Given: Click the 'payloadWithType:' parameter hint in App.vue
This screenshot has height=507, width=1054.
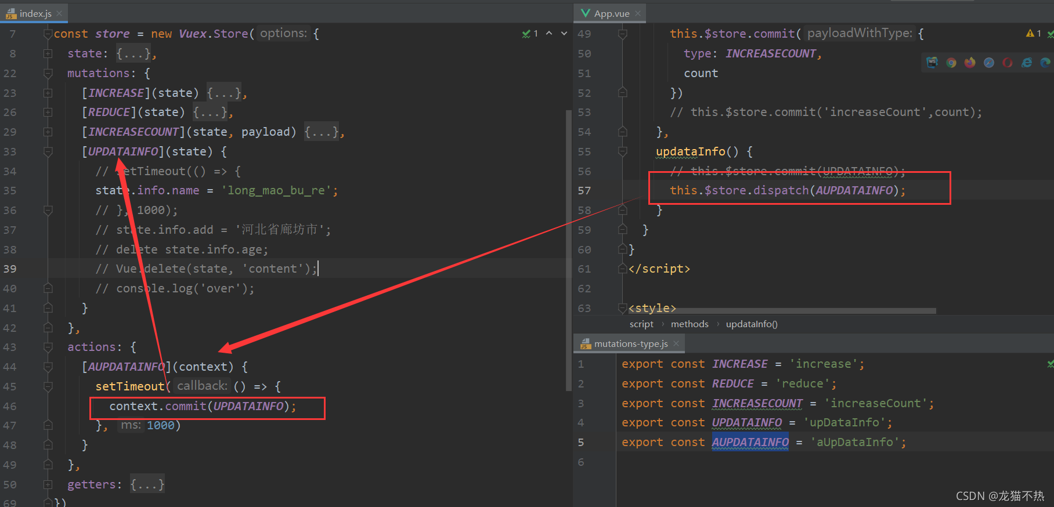Looking at the screenshot, I should [x=860, y=34].
